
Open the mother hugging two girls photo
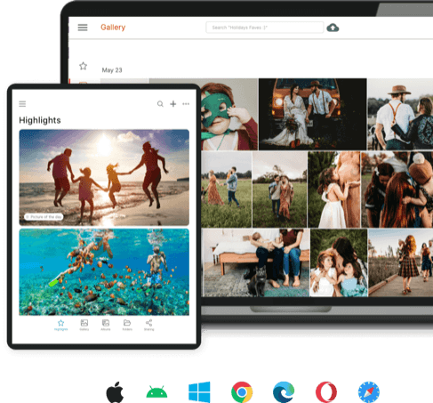coord(339,262)
